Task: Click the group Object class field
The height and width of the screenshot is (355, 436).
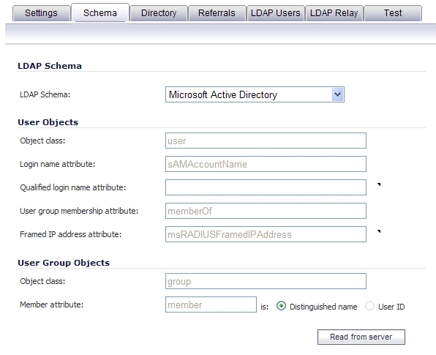Action: coord(266,281)
